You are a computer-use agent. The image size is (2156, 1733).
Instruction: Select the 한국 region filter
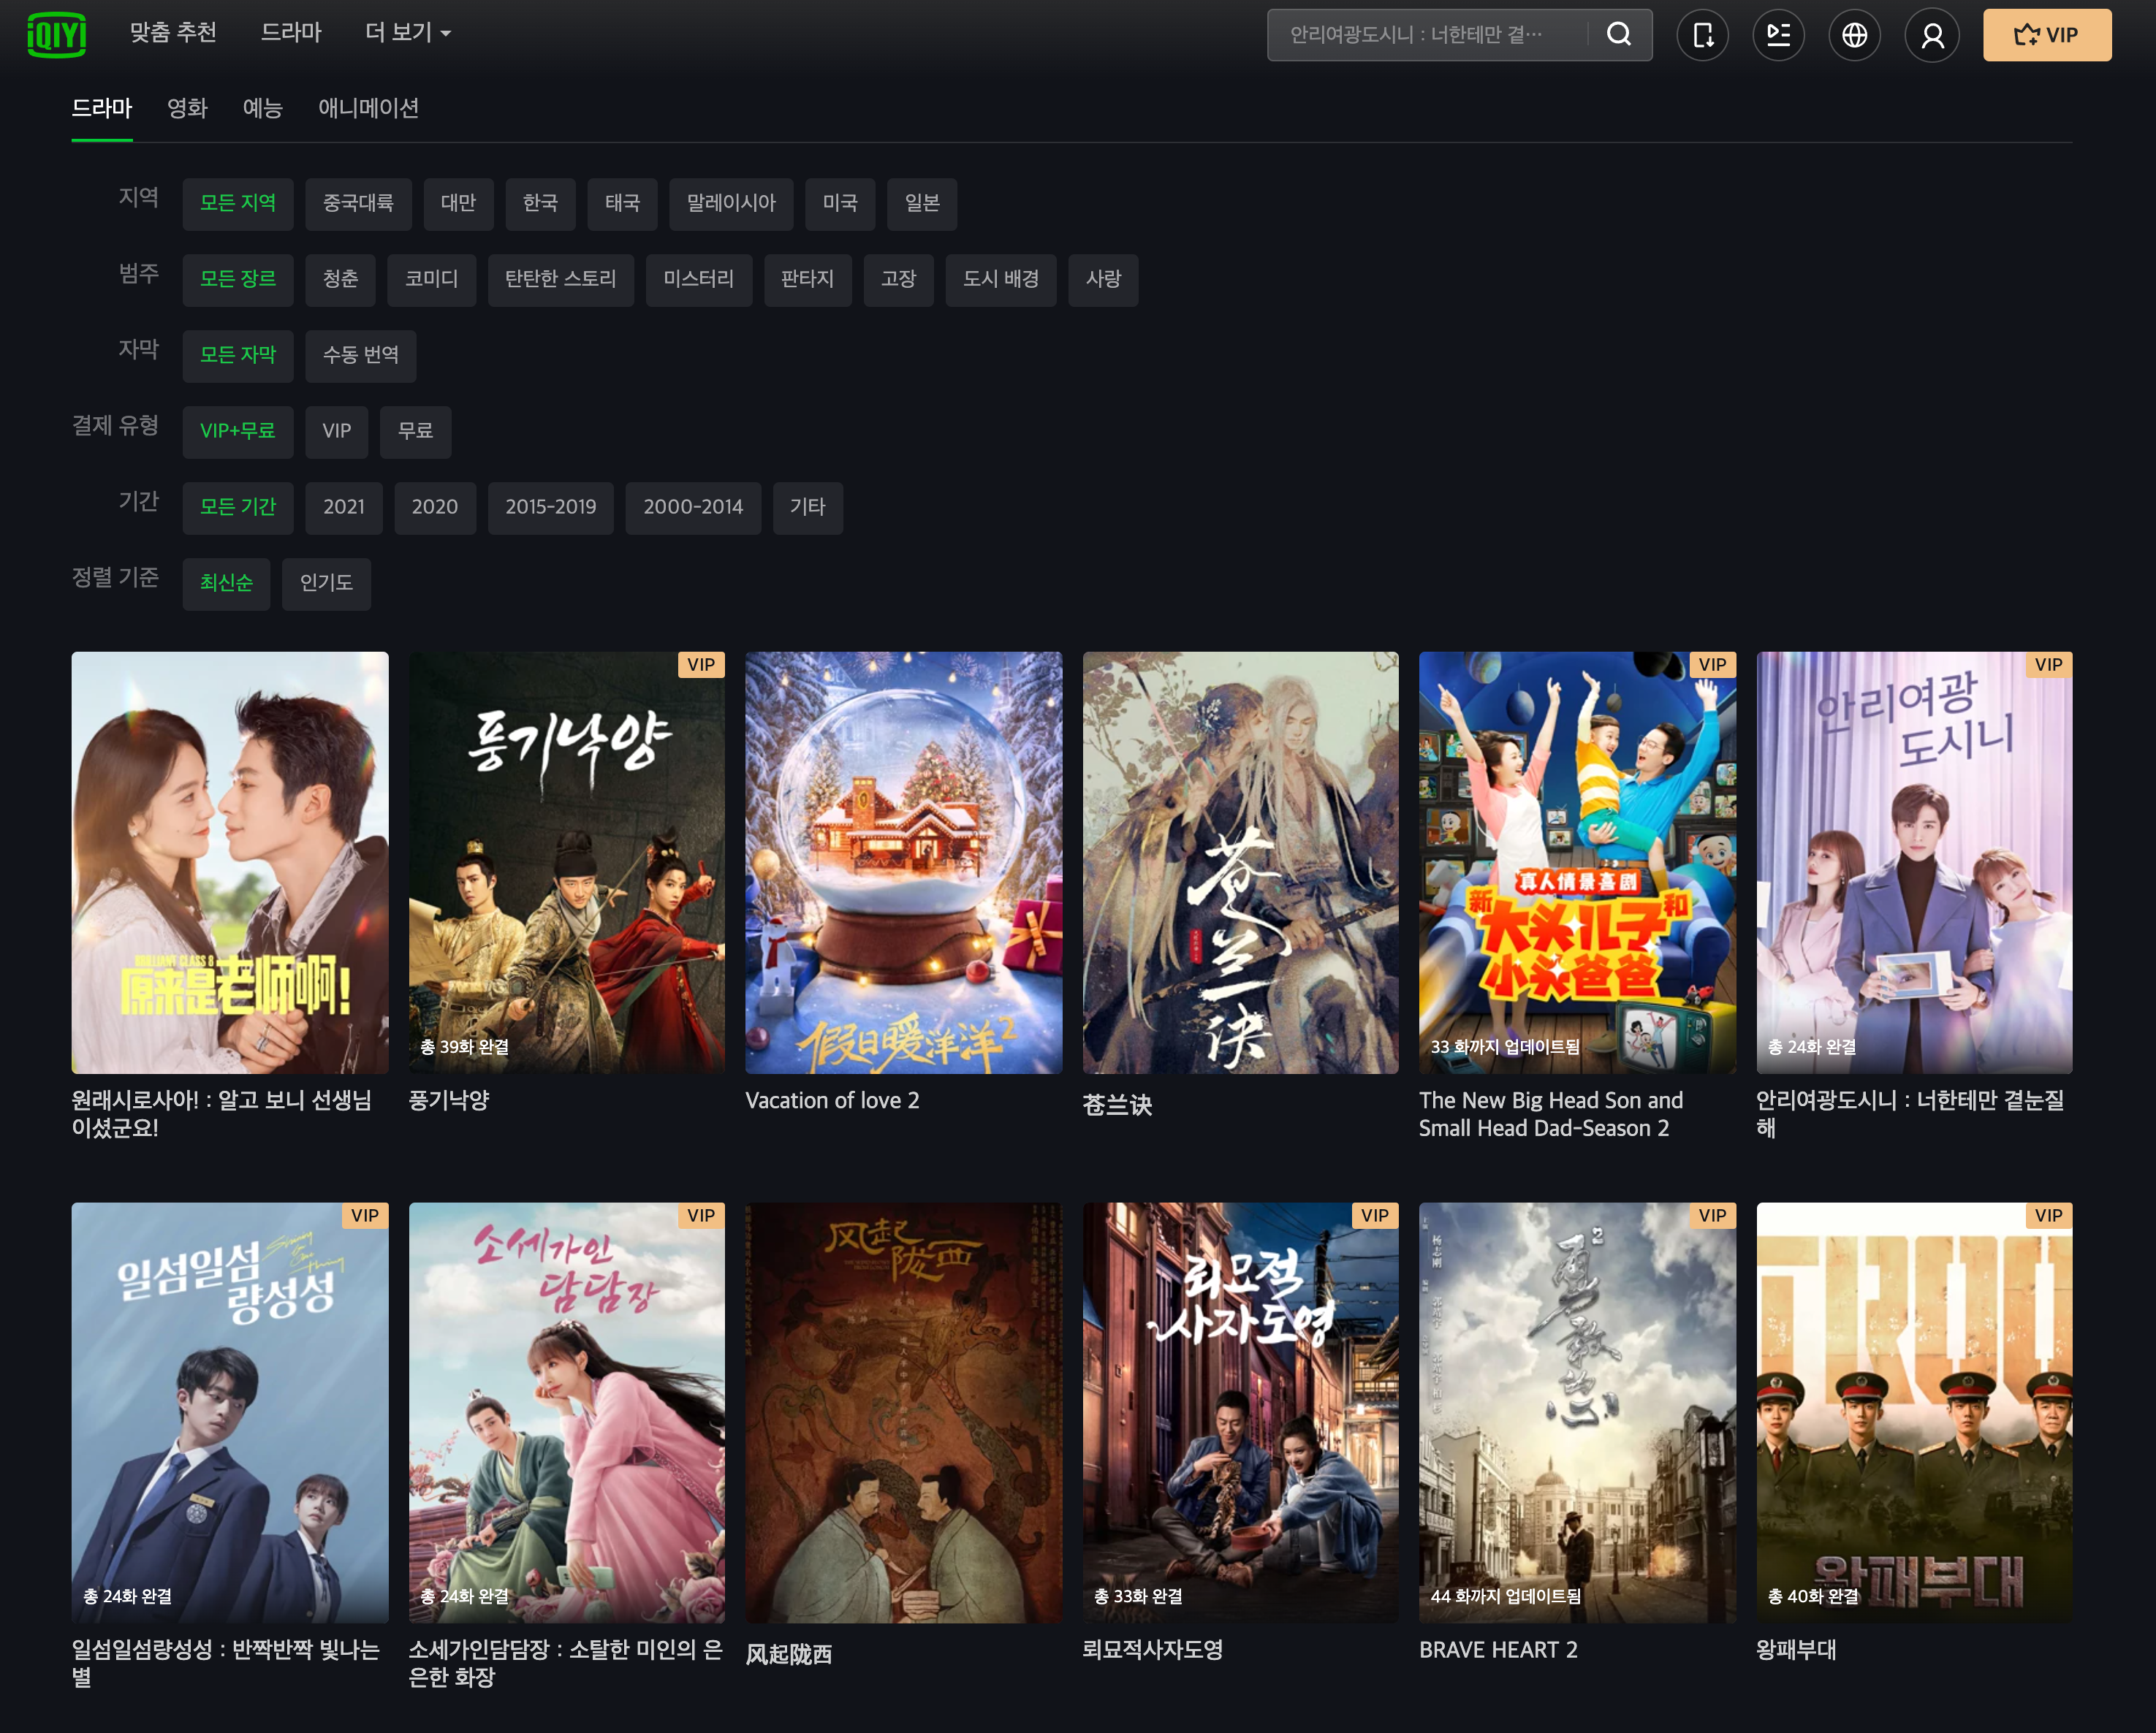coord(540,203)
